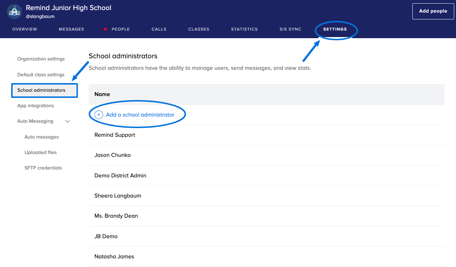
Task: Switch to the Messages tab
Action: (71, 30)
